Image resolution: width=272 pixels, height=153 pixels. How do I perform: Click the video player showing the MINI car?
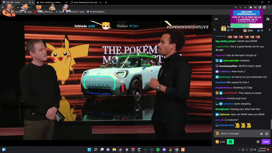tap(106, 80)
